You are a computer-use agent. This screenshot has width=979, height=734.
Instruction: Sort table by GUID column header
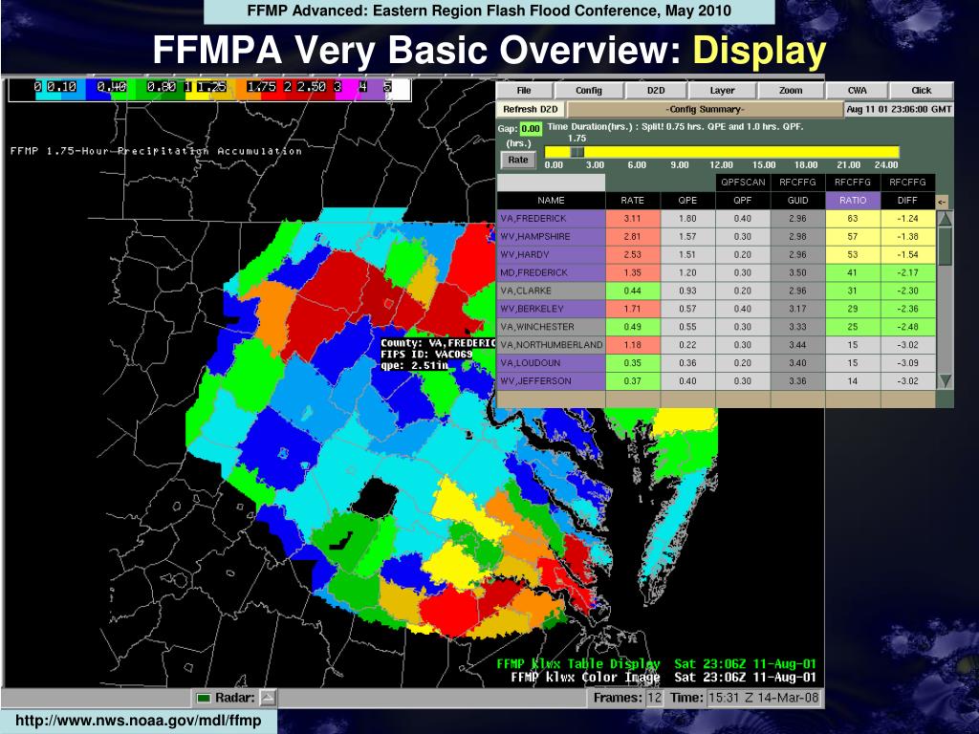coord(797,201)
